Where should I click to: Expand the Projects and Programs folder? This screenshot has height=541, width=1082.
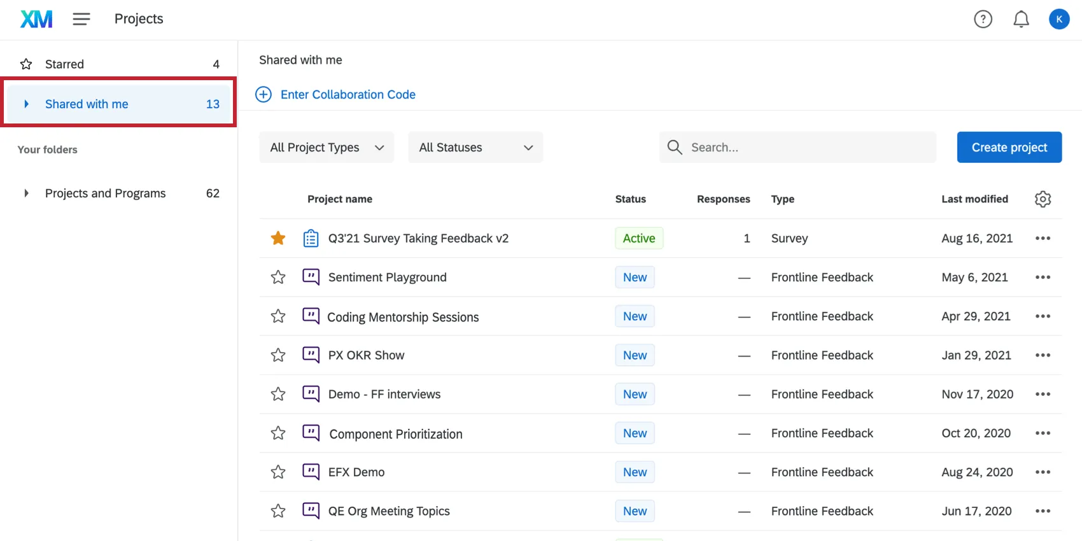(x=26, y=193)
